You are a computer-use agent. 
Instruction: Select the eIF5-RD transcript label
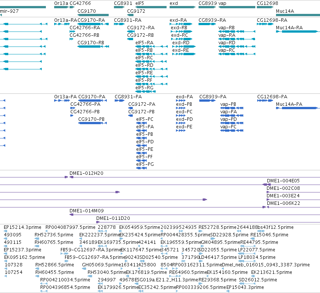144,65
